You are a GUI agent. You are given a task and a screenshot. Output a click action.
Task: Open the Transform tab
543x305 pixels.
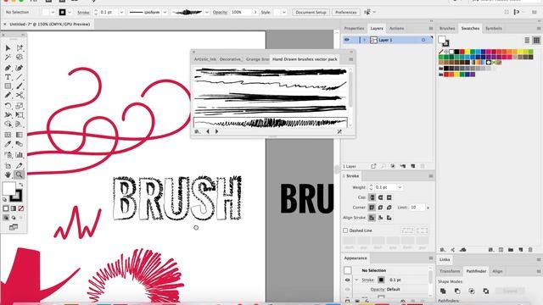[x=450, y=271]
